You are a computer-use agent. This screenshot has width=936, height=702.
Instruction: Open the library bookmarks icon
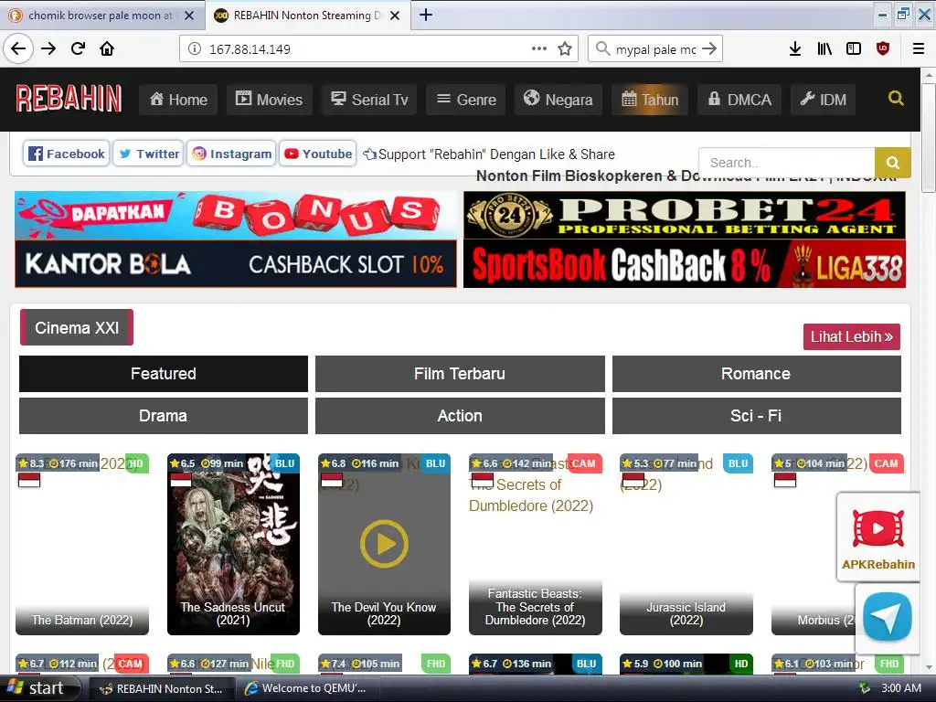point(824,48)
